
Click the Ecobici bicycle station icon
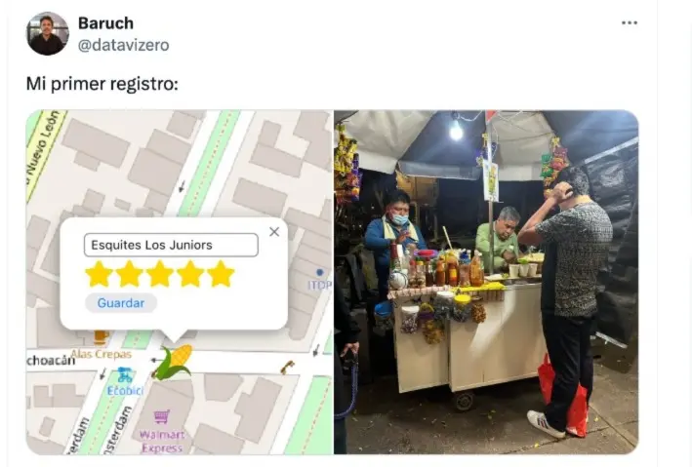click(125, 375)
